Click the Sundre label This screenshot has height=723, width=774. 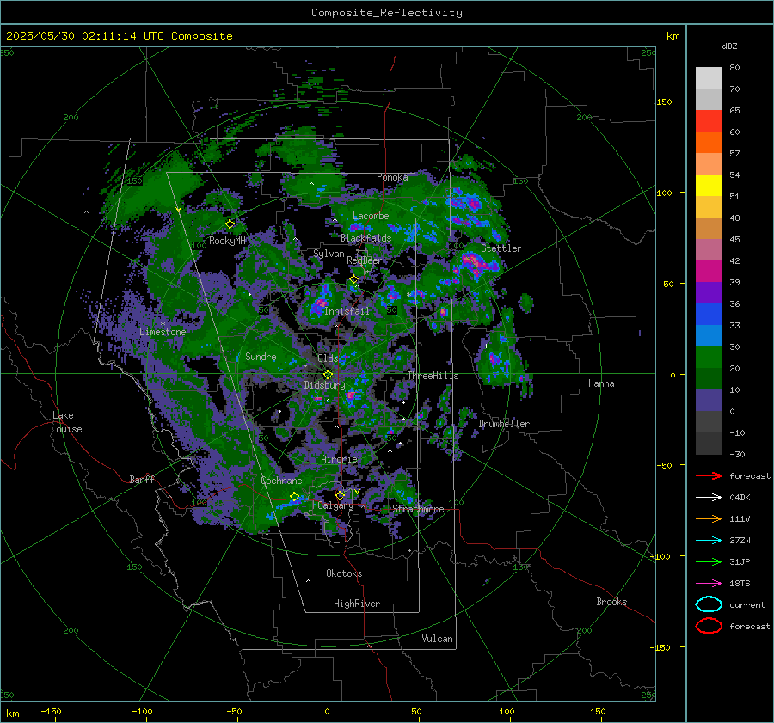tap(261, 356)
